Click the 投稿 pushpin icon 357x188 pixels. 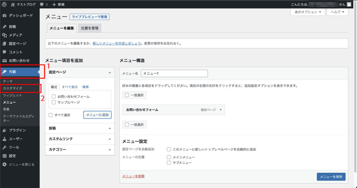pyautogui.click(x=4, y=26)
